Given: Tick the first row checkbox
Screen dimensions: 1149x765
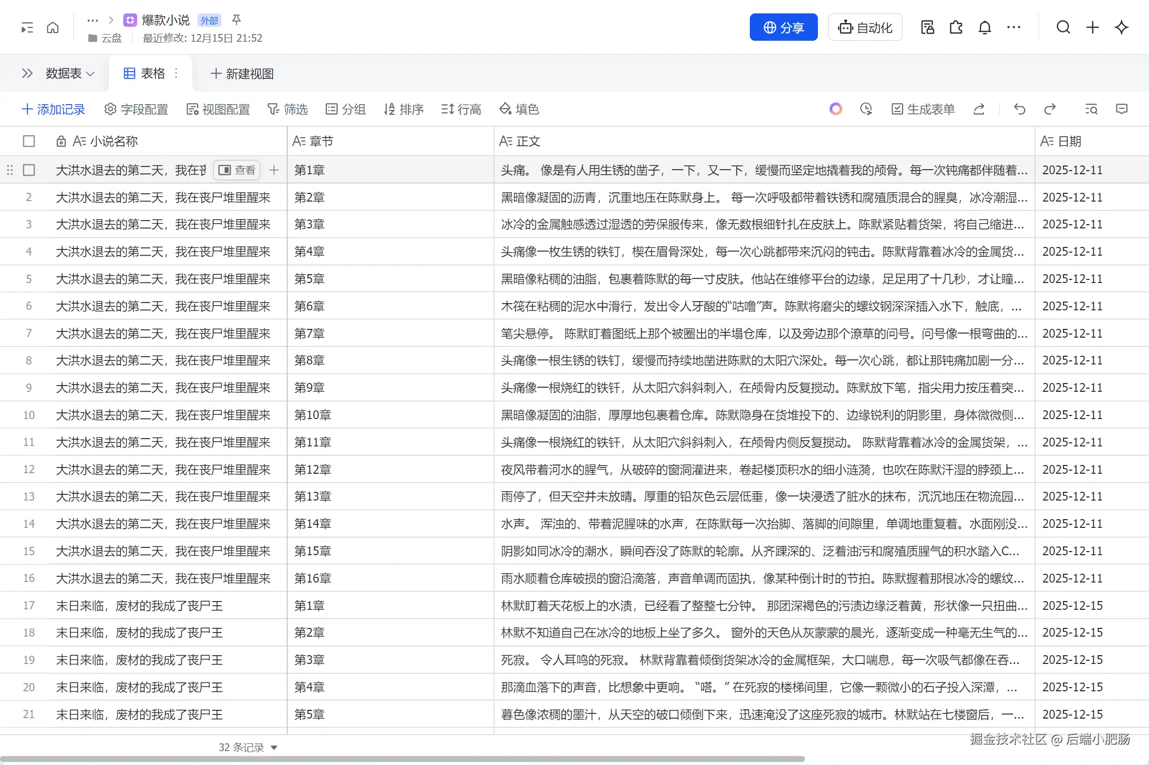Looking at the screenshot, I should coord(29,170).
